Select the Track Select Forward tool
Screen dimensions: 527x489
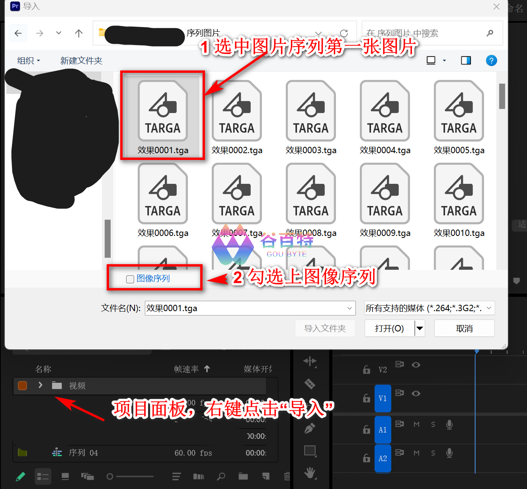point(310,361)
